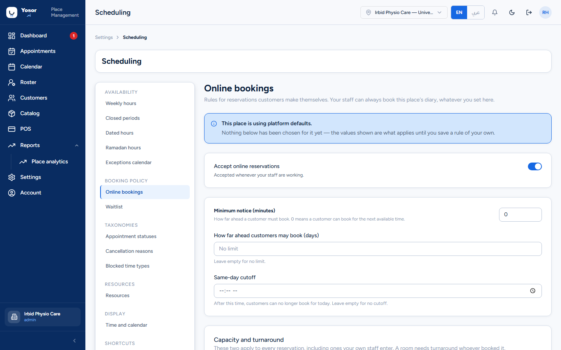Switch to dark mode with moon icon
The image size is (561, 350).
512,12
